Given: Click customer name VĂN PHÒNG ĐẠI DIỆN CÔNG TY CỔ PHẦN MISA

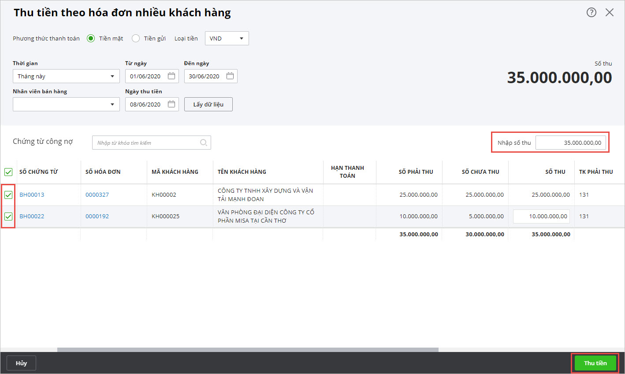Looking at the screenshot, I should (x=266, y=216).
